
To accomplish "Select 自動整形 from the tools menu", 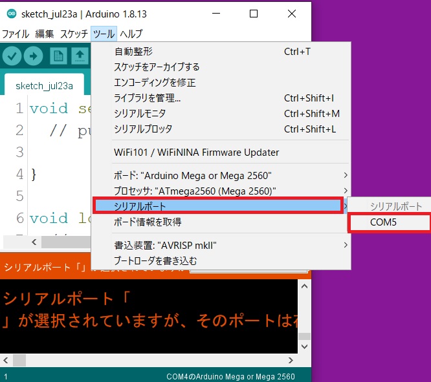I will [221, 51].
